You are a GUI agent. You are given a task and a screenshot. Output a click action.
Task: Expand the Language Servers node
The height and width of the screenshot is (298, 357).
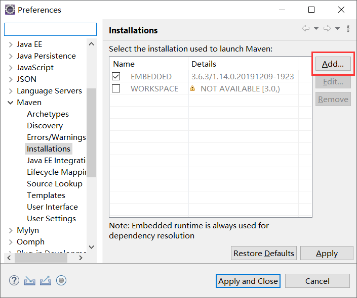tap(11, 91)
